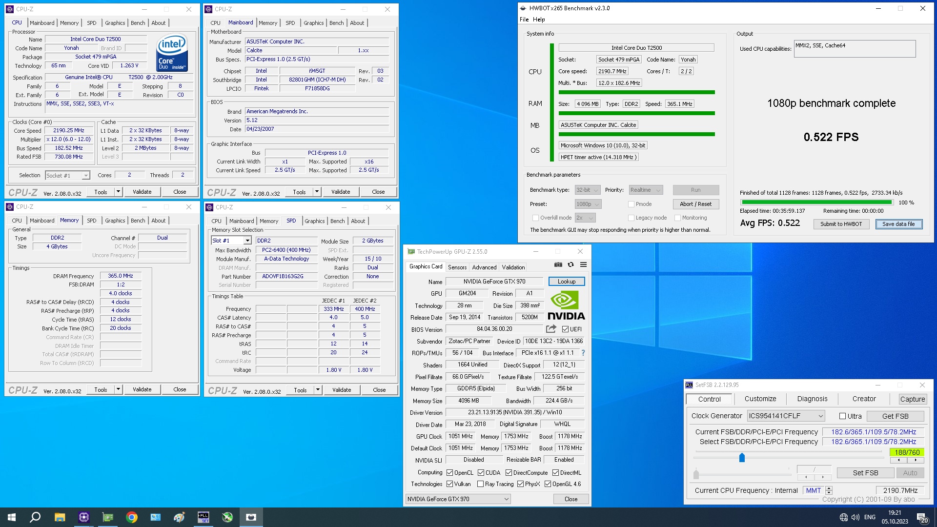
Task: Click the green benchmark progress bar
Action: pos(816,202)
